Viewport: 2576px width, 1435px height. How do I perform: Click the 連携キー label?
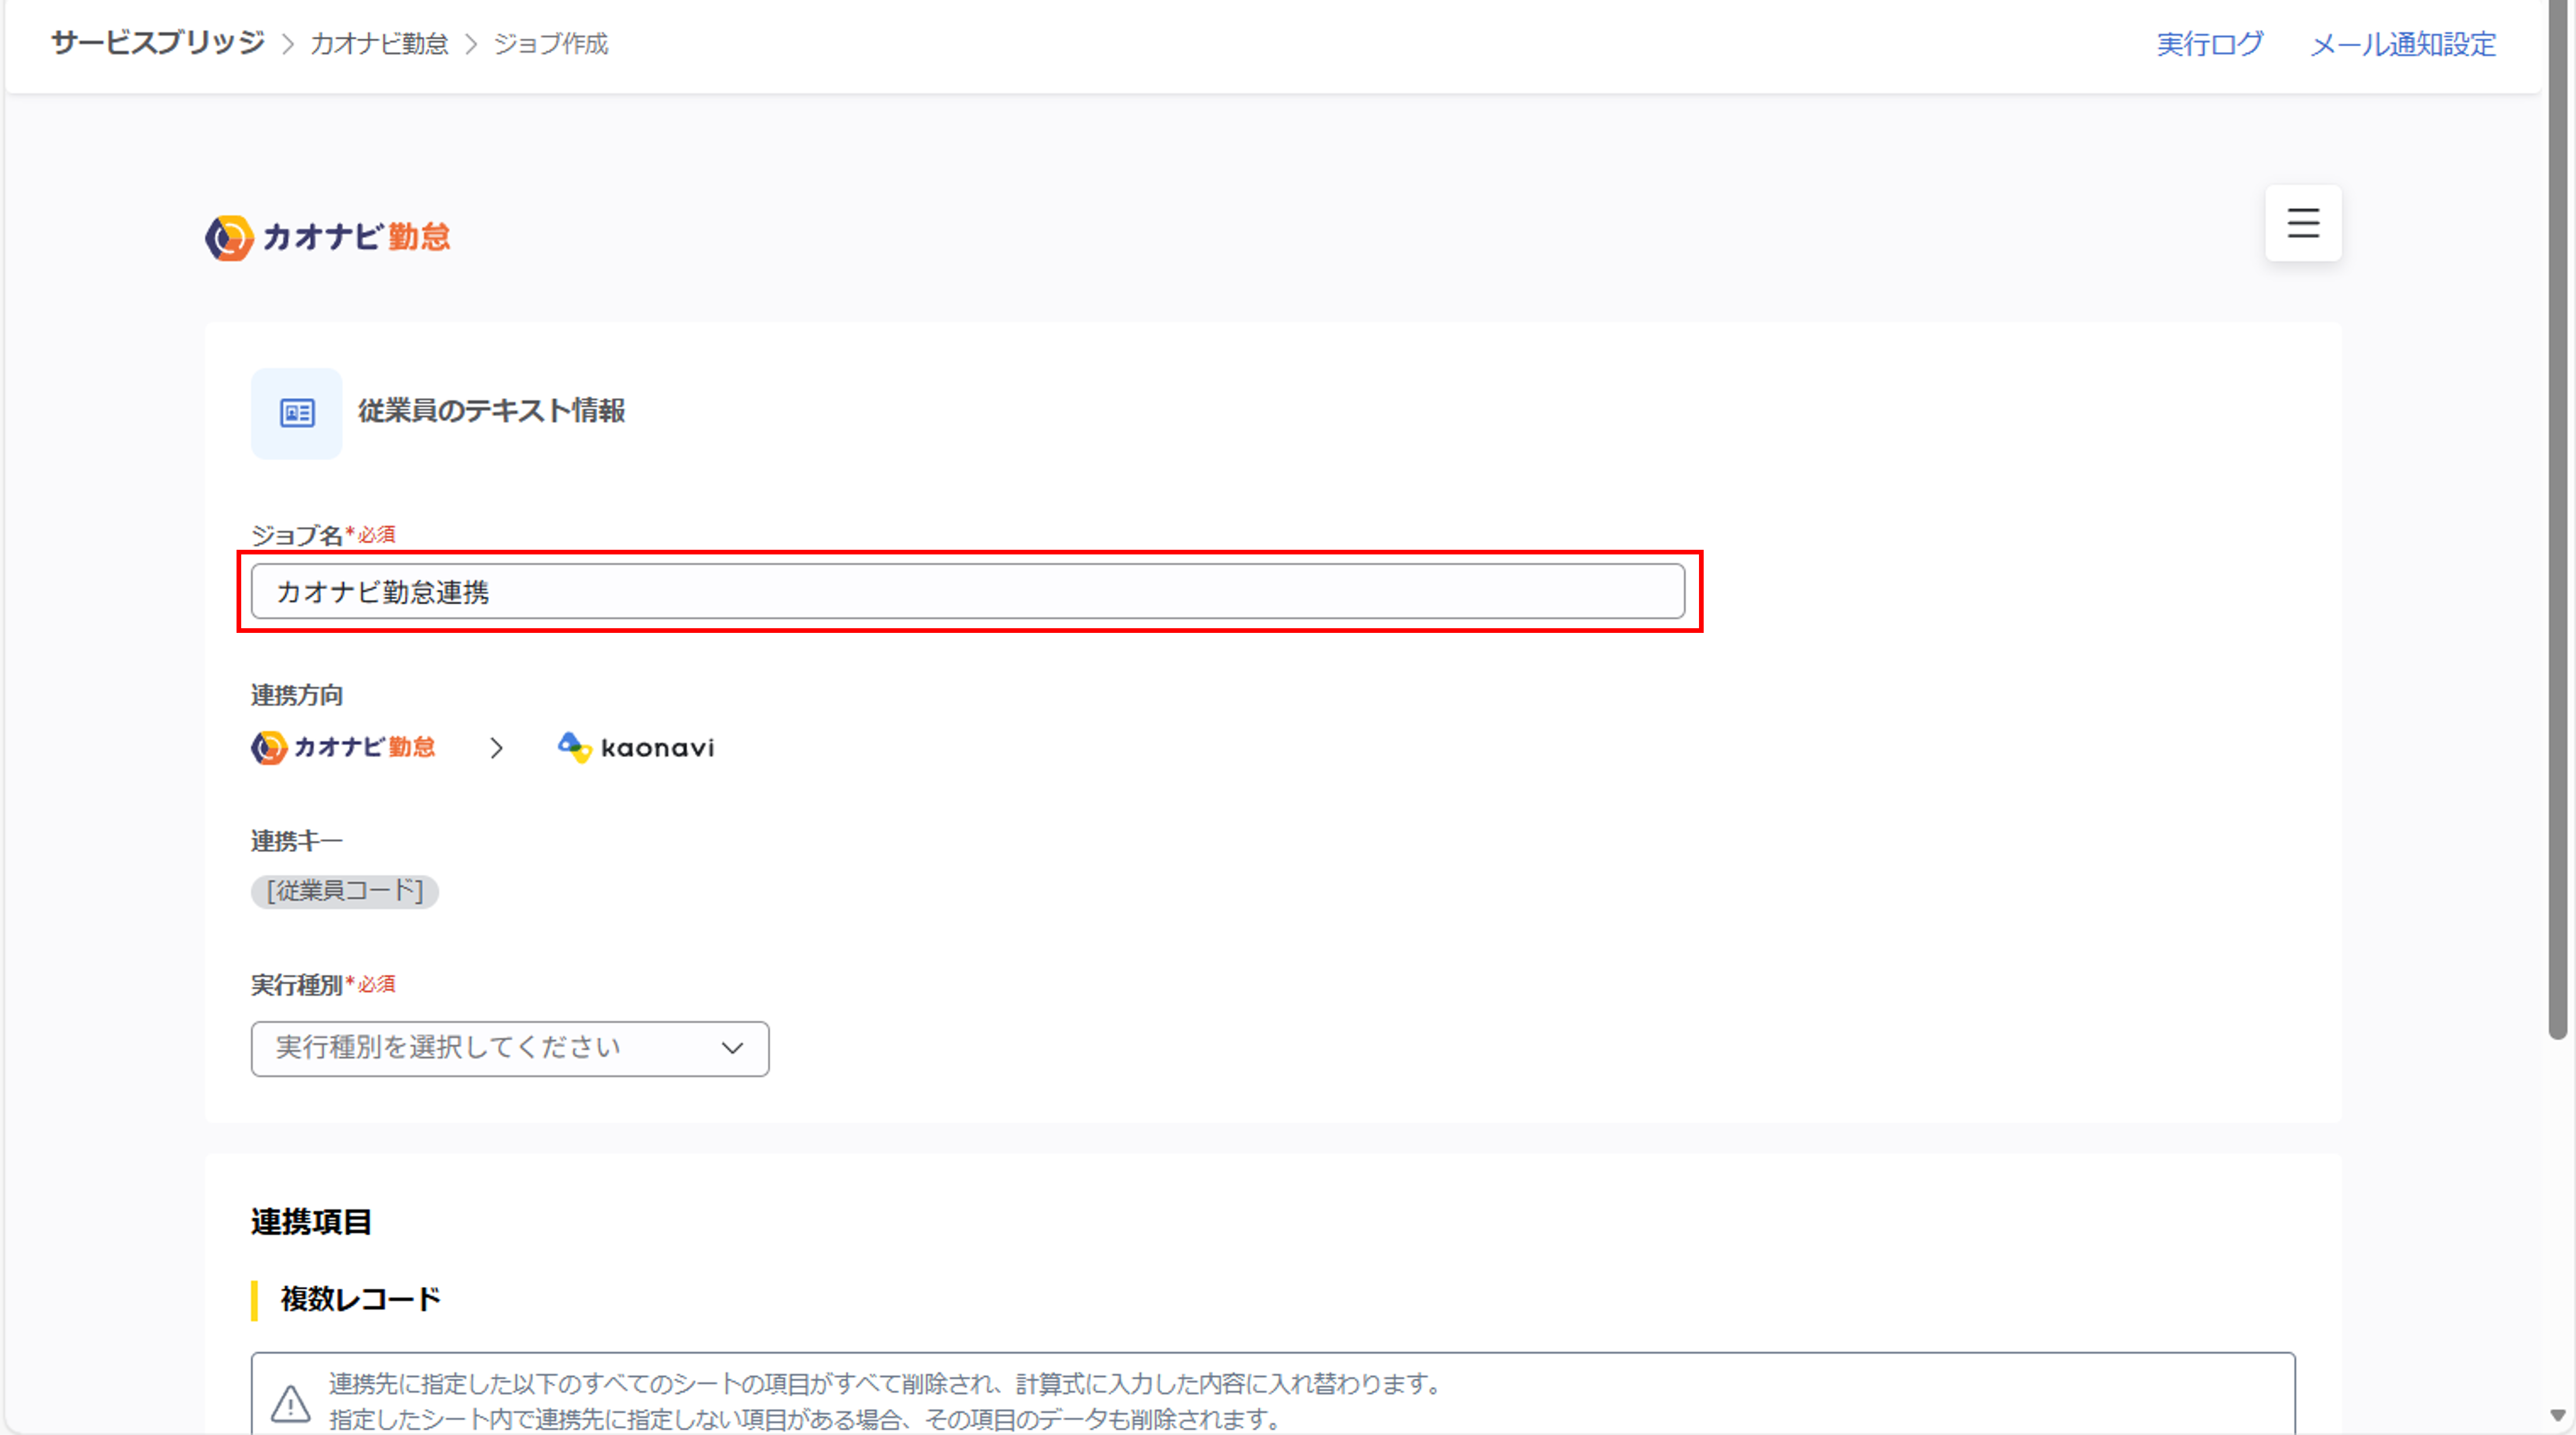(297, 841)
